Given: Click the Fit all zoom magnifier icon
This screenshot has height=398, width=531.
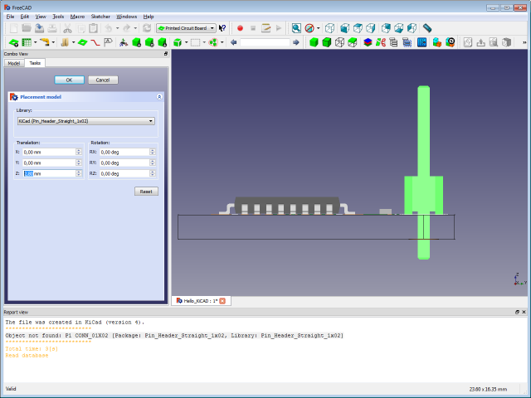Looking at the screenshot, I should pyautogui.click(x=296, y=28).
